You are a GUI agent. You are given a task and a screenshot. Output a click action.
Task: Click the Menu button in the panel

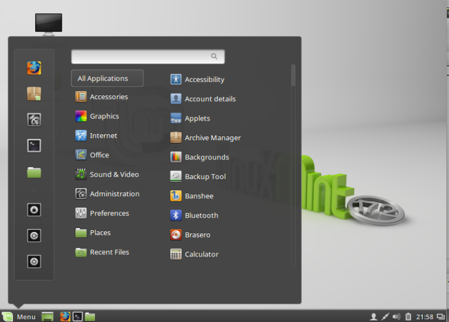click(x=19, y=317)
